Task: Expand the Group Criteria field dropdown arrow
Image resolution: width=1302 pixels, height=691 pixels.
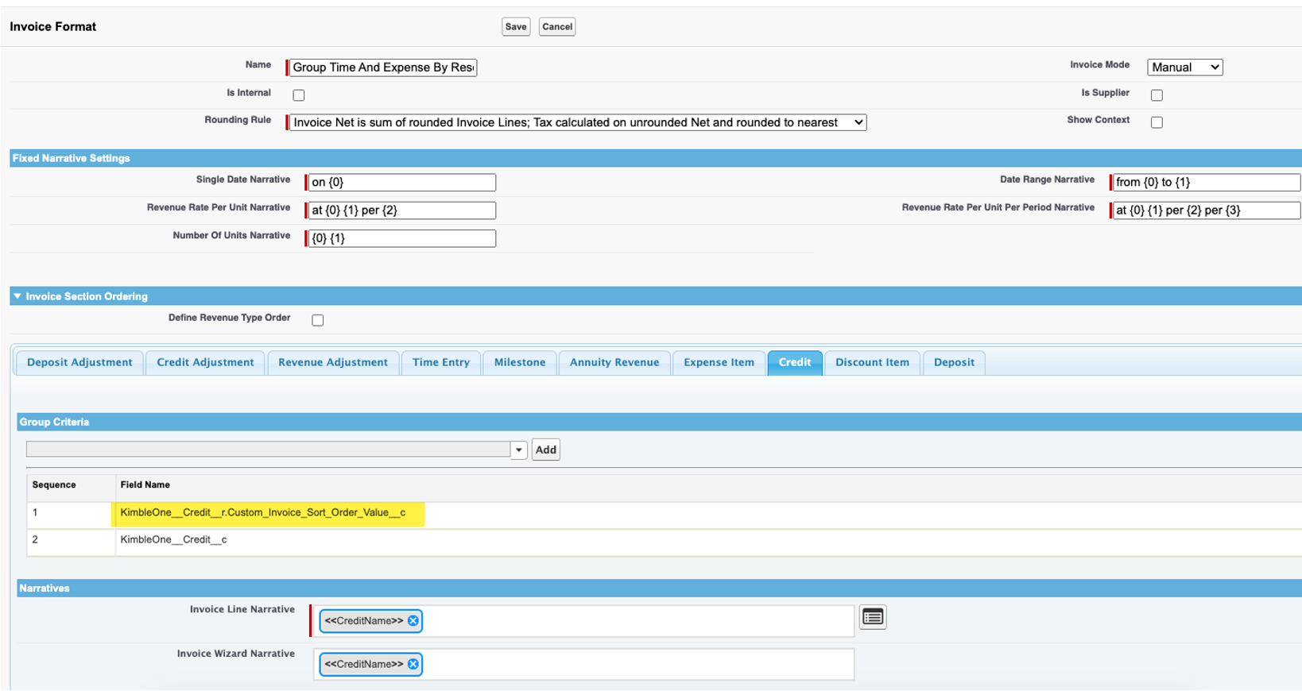Action: tap(519, 450)
